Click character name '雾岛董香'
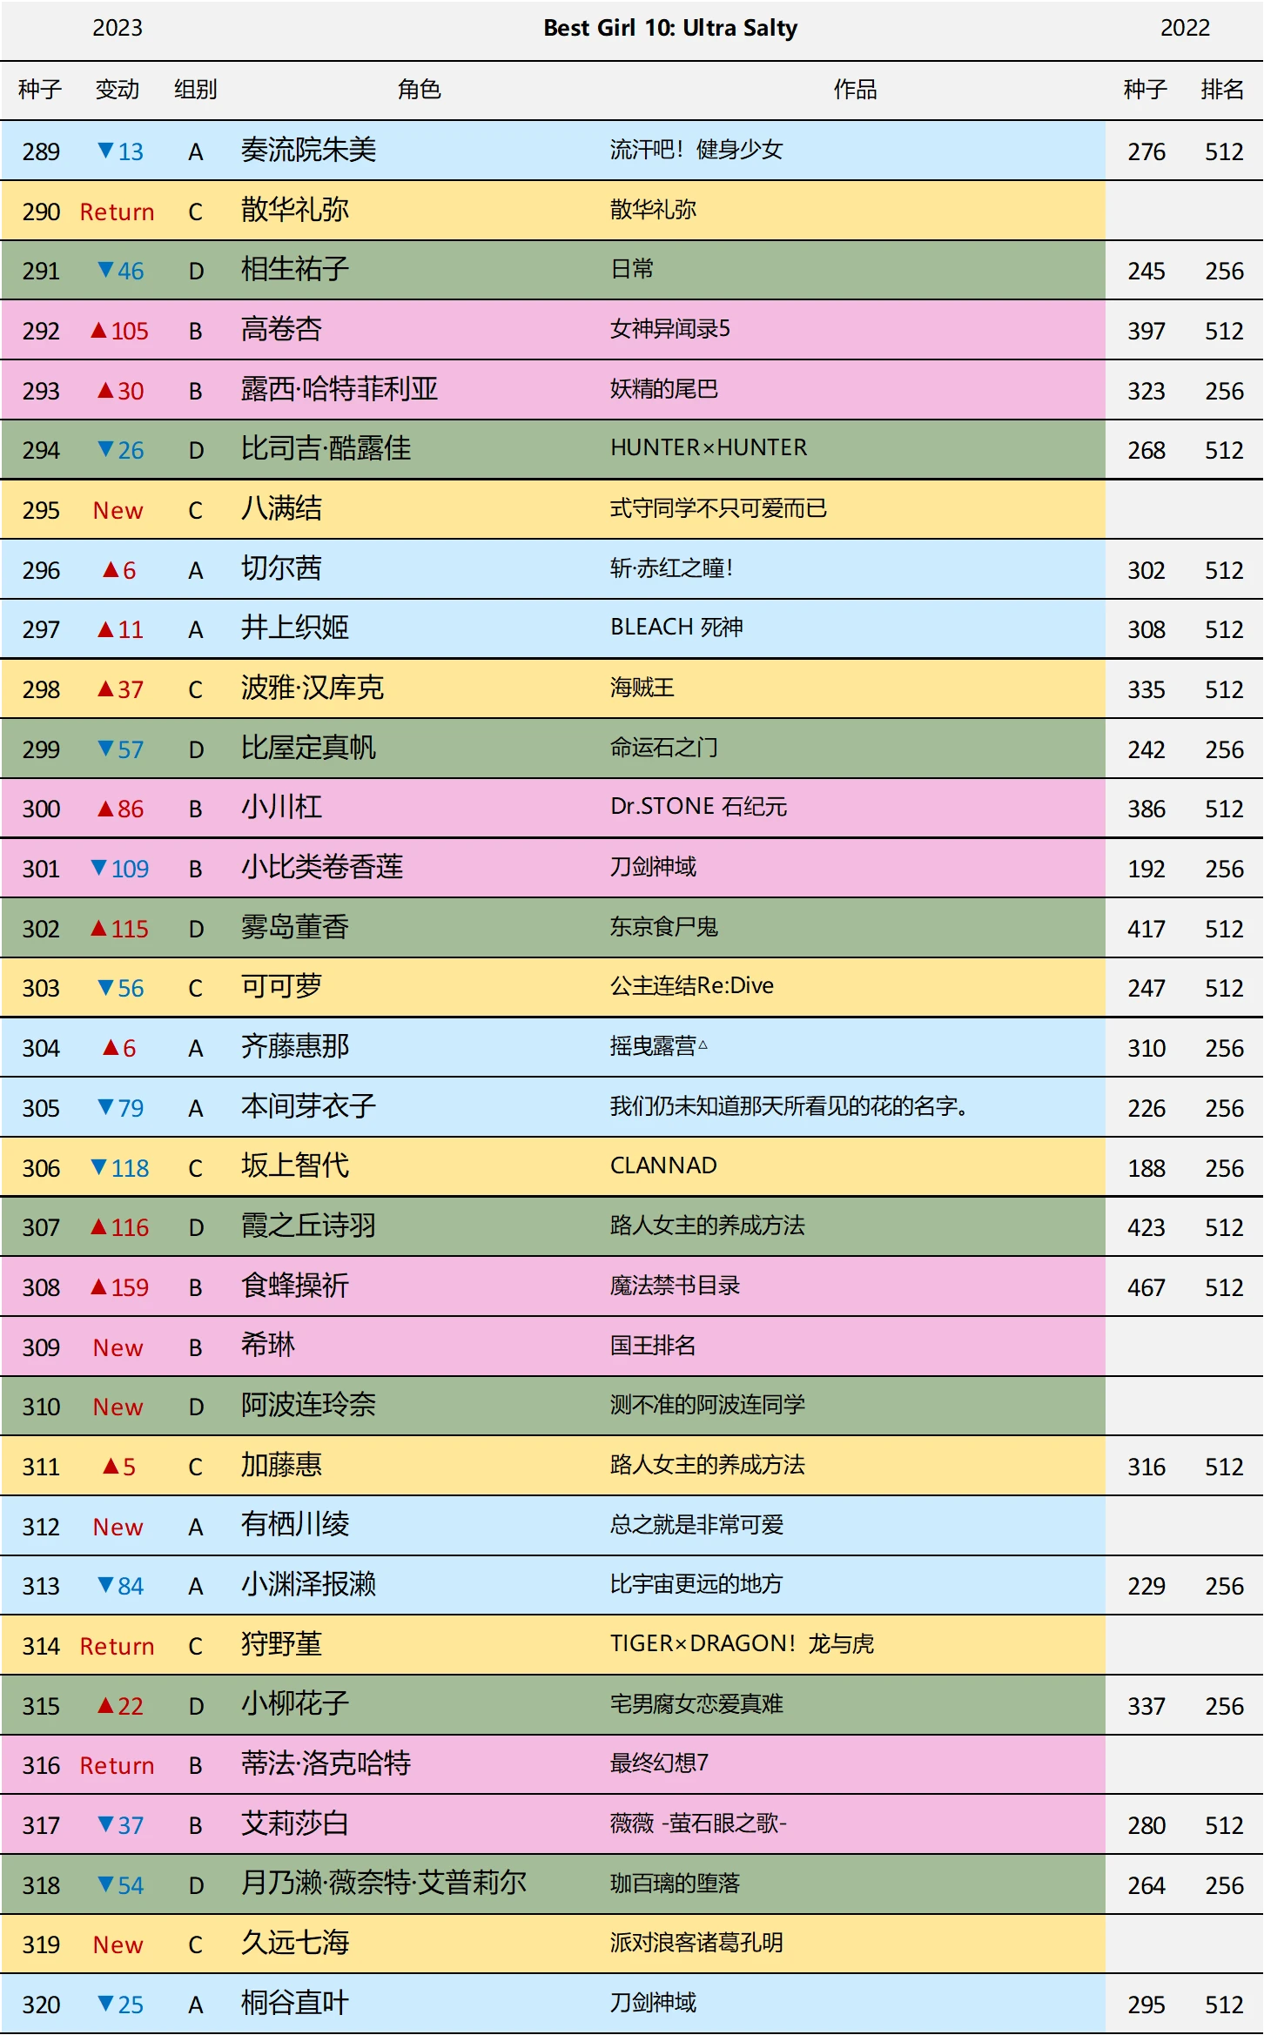This screenshot has width=1264, height=2035. [x=295, y=927]
